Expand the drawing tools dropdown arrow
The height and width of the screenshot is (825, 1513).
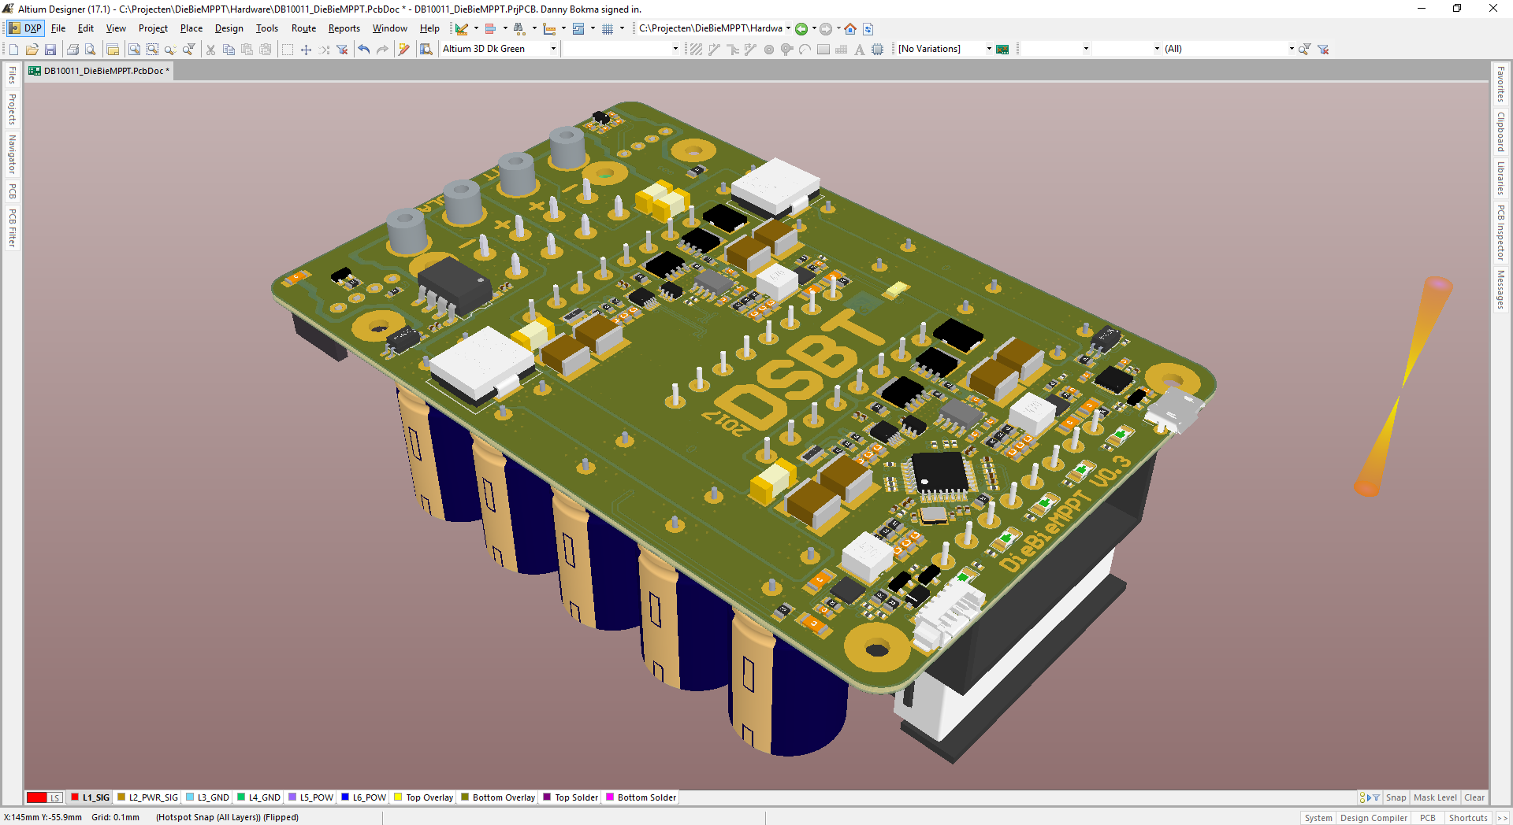pos(476,28)
